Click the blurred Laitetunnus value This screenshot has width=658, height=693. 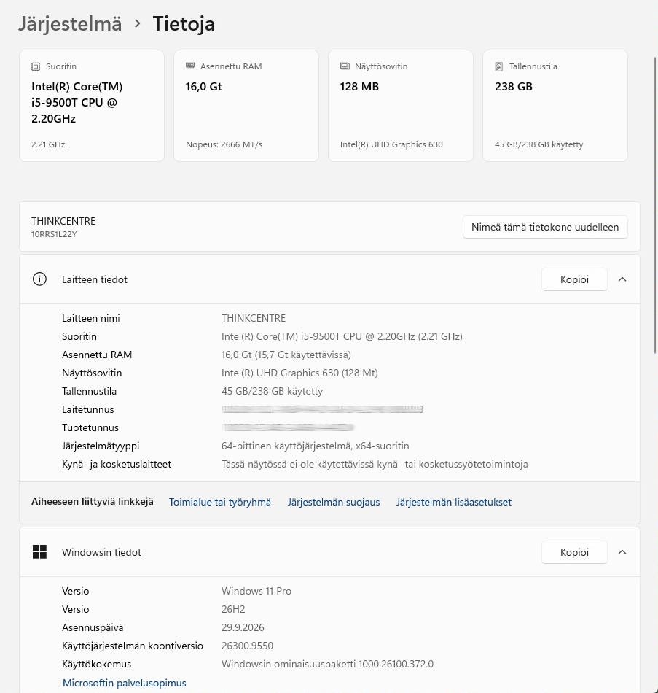(x=322, y=409)
